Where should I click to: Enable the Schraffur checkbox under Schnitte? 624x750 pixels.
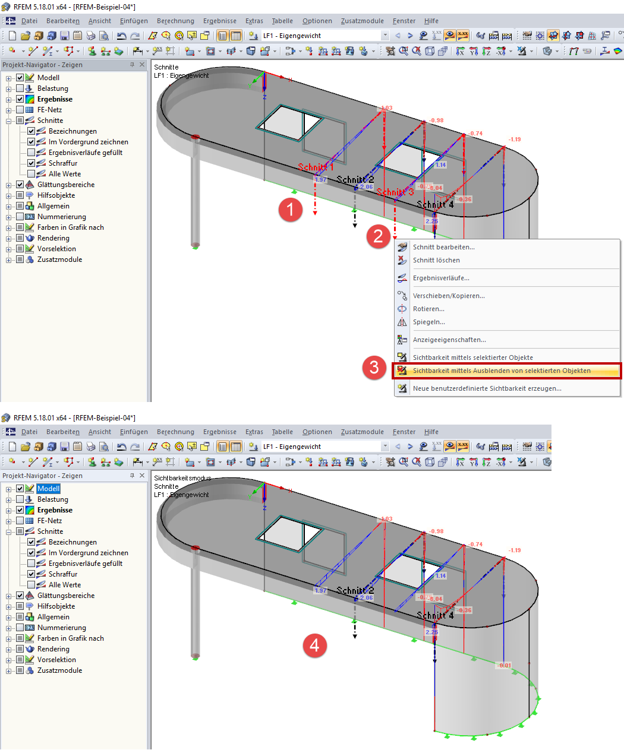[x=31, y=163]
